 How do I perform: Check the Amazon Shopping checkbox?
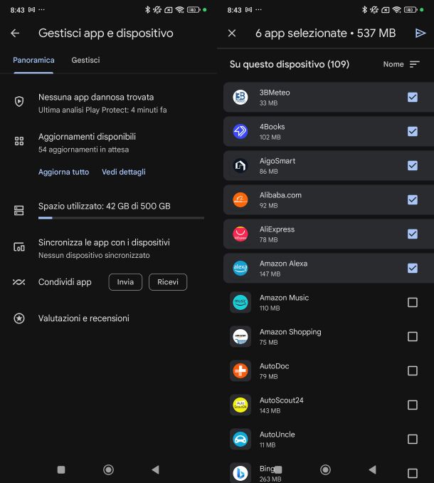point(413,337)
